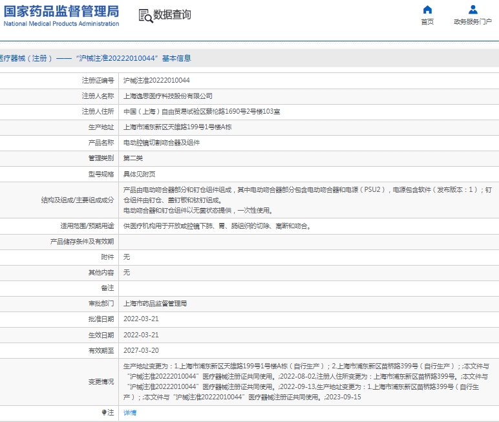Screen dimensions: 499x422
Task: Select intended use text 供医疗机构用于开放或腔镜下
Action: (217, 226)
